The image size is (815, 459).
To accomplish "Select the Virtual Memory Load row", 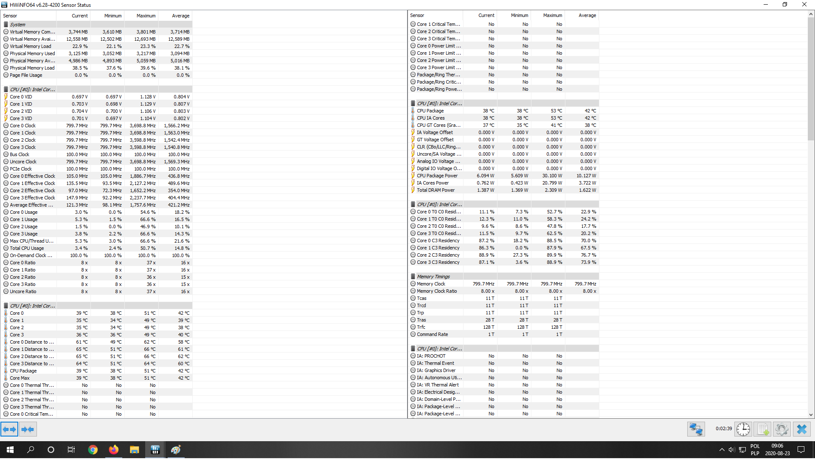I will [x=97, y=46].
